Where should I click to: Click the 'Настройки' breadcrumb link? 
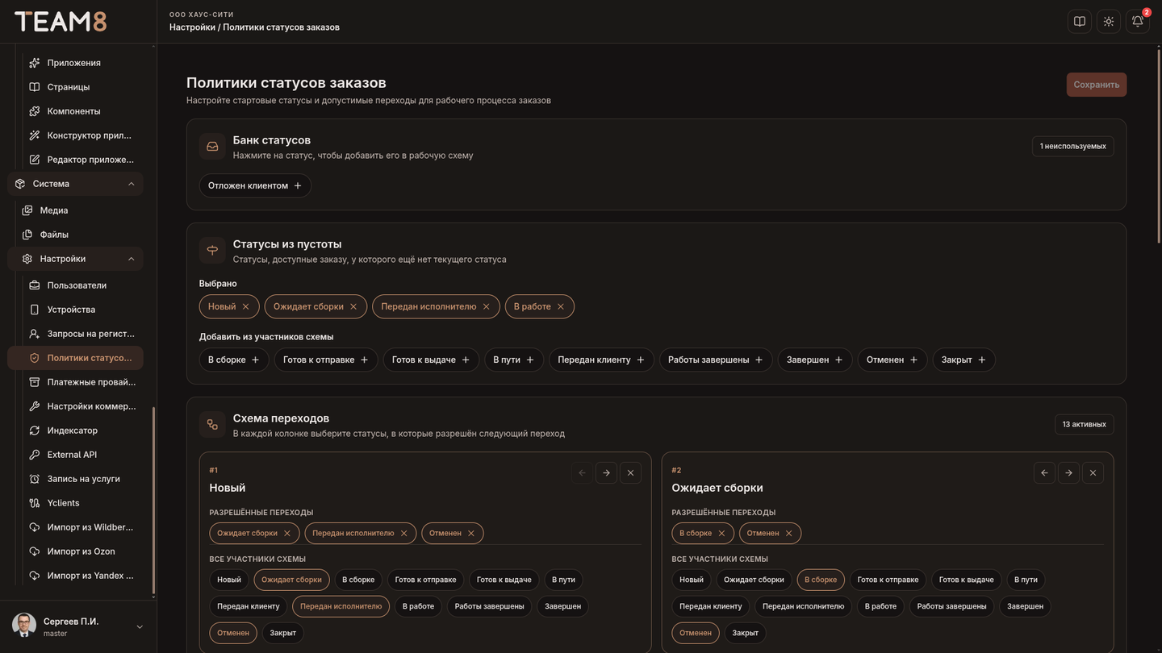192,27
